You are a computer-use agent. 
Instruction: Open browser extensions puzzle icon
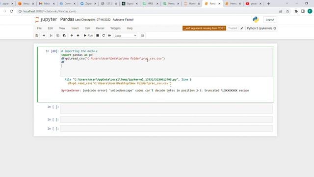[x=296, y=11]
